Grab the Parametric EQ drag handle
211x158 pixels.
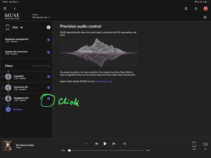3,88
